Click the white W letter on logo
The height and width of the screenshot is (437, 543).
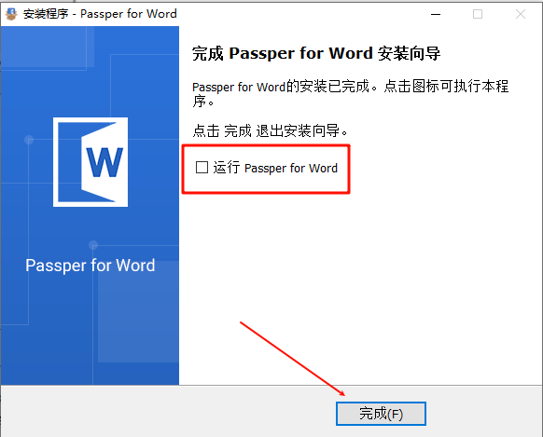tap(104, 162)
